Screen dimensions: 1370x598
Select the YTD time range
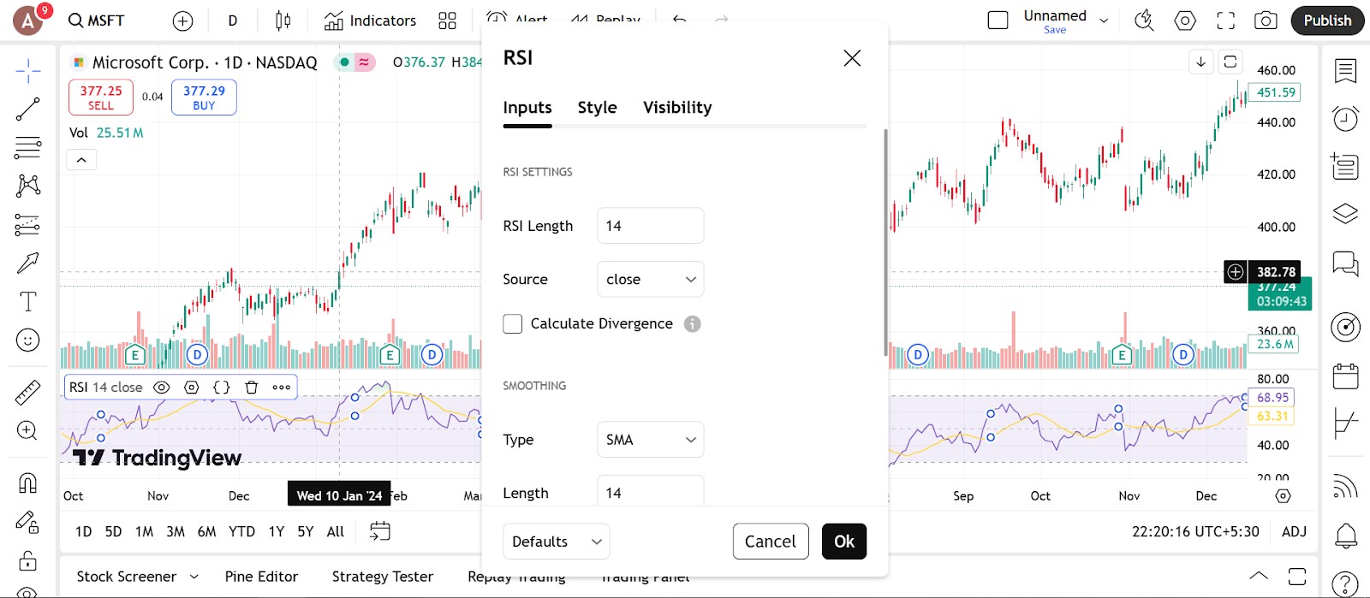241,532
